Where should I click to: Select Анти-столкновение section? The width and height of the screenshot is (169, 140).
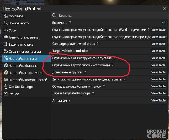coord(27,37)
